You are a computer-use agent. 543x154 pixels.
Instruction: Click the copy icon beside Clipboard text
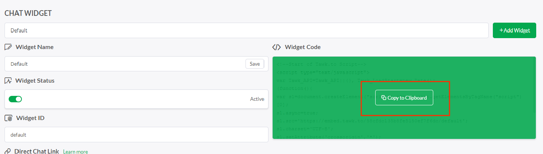(383, 98)
